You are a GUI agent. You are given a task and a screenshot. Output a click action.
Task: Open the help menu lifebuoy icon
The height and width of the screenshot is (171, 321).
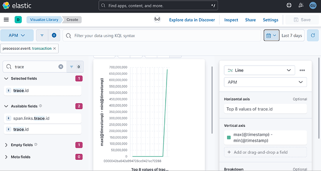point(289,5)
